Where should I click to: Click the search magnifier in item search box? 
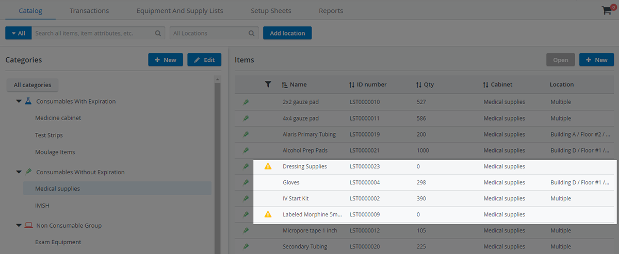pyautogui.click(x=158, y=33)
